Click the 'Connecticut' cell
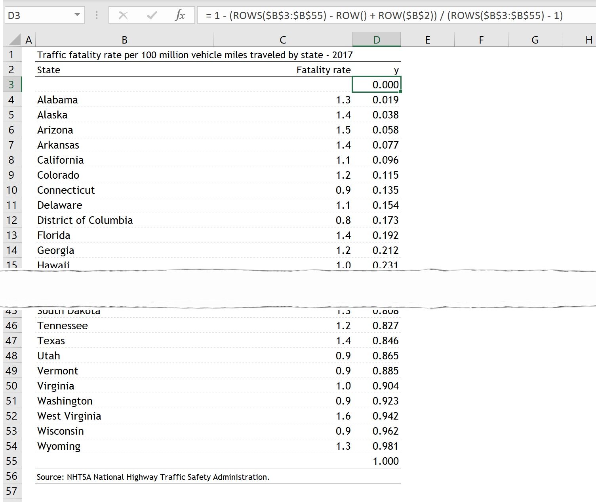 coord(124,190)
